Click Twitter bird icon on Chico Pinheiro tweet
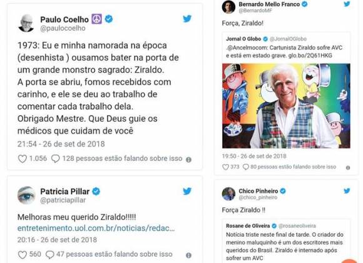 click(347, 191)
